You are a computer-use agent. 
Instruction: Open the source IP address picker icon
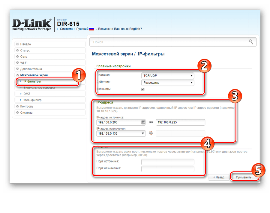click(143, 122)
